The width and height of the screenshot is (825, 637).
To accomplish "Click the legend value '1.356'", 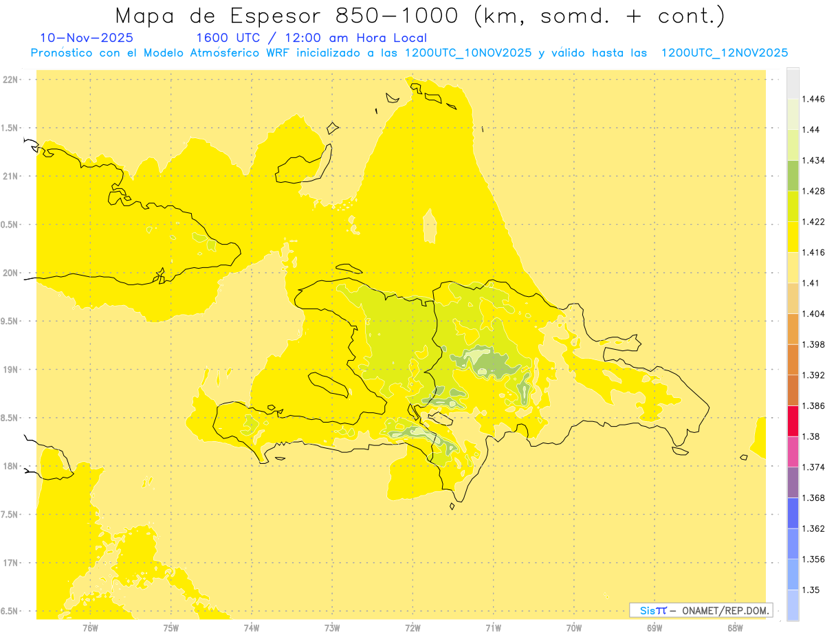I will pyautogui.click(x=814, y=559).
